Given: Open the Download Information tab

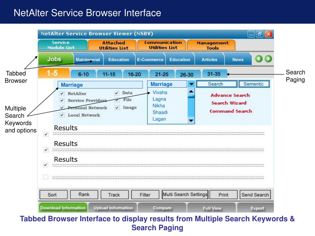Looking at the screenshot, I should pos(63,208).
